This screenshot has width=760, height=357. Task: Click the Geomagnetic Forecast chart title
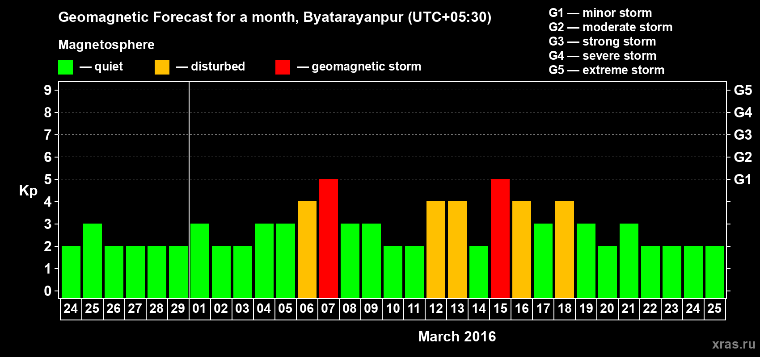[x=275, y=17]
